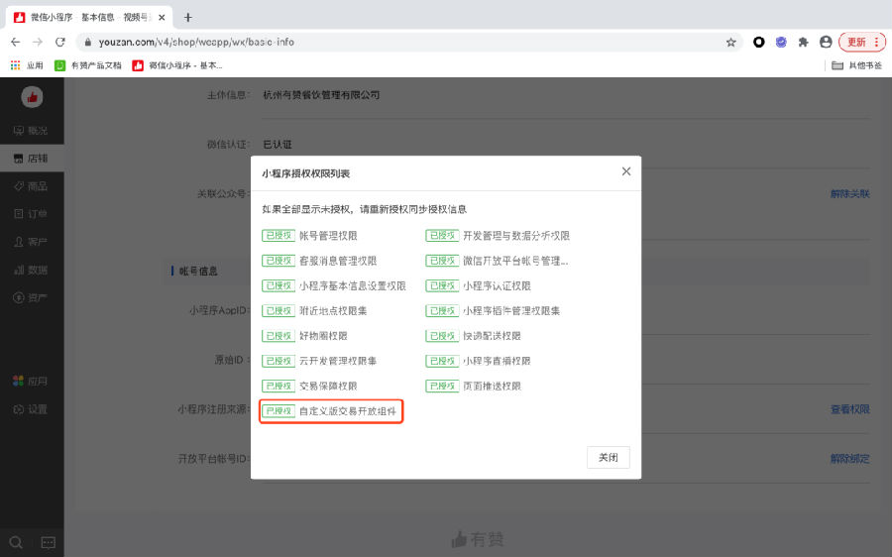This screenshot has height=557, width=892.
Task: Open the 有赞产品文档 bookmark
Action: [88, 65]
